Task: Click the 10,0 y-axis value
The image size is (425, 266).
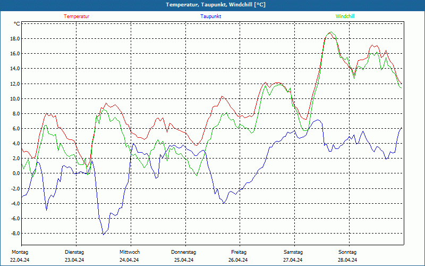Action: (15, 98)
